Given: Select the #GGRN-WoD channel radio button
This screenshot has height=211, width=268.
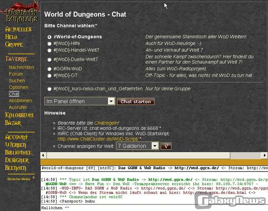Looking at the screenshot, I should coord(50,69).
